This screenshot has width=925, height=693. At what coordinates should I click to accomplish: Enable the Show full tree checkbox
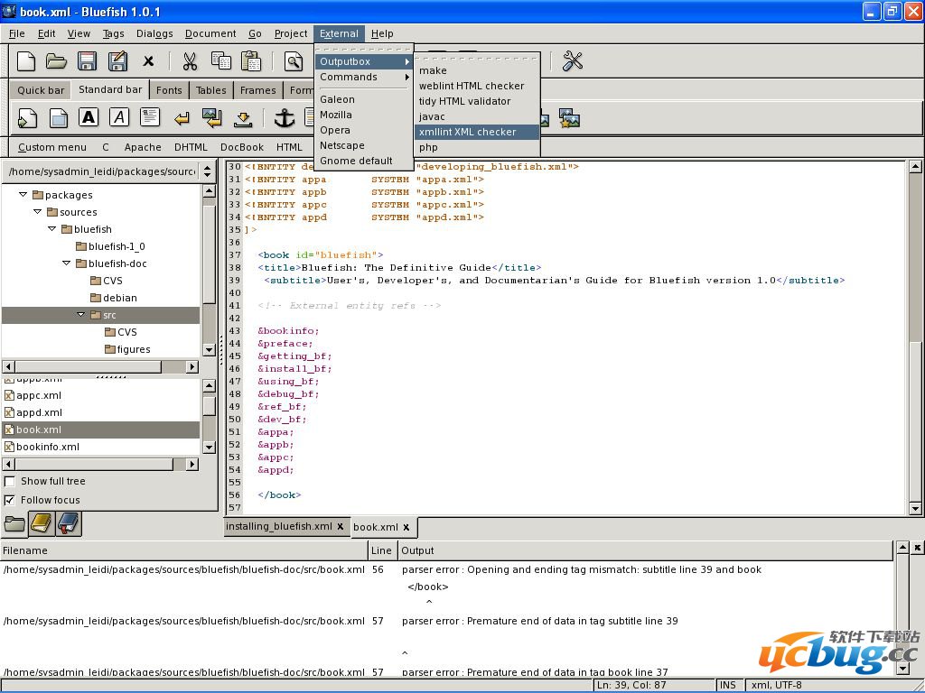coord(10,482)
